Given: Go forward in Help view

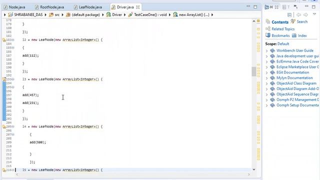Looking at the screenshot, I should (x=305, y=14).
